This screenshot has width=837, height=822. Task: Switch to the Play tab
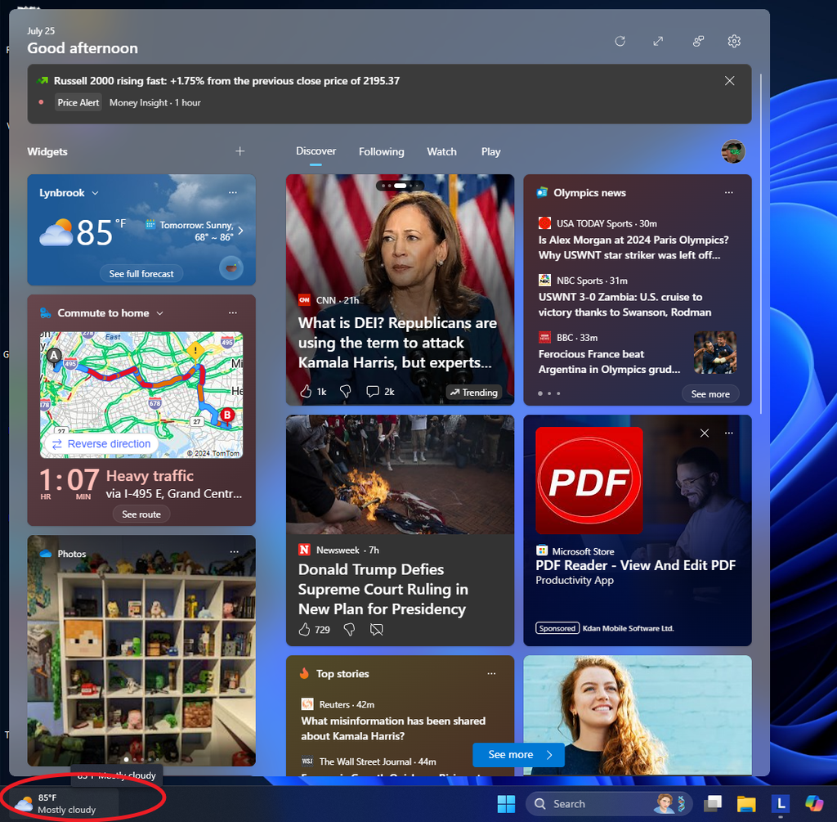coord(490,151)
